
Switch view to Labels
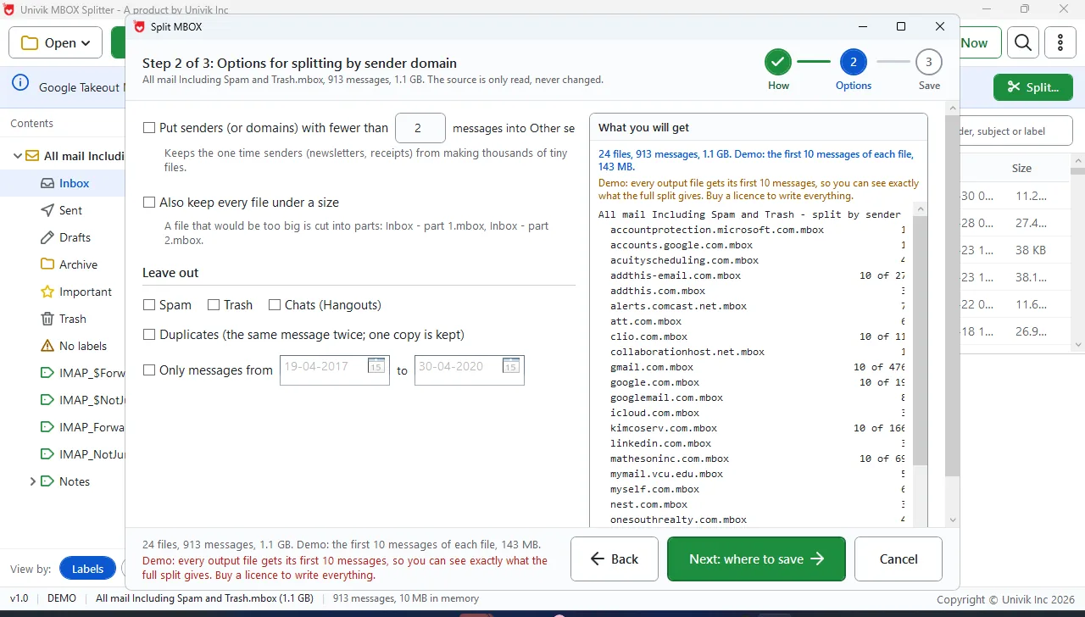point(87,569)
